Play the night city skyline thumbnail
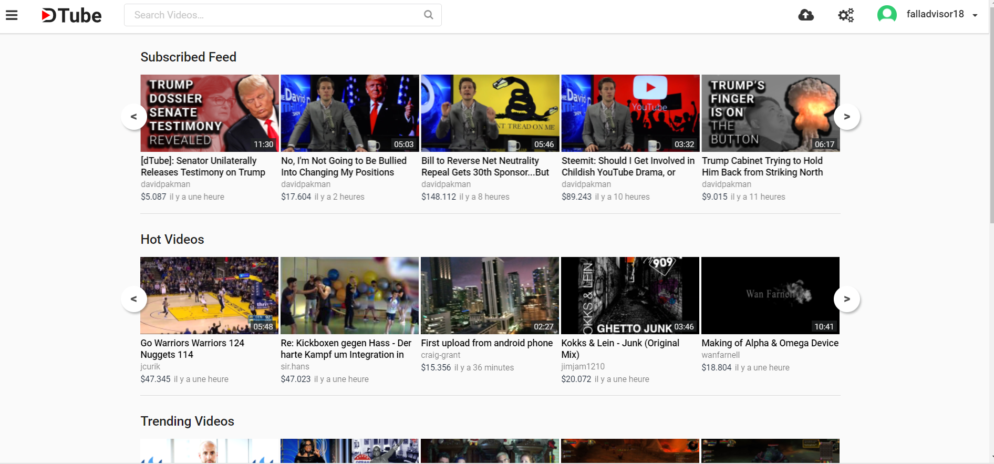 tap(490, 295)
